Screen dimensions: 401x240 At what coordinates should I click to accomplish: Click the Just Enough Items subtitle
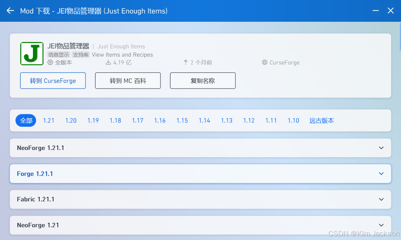point(121,46)
